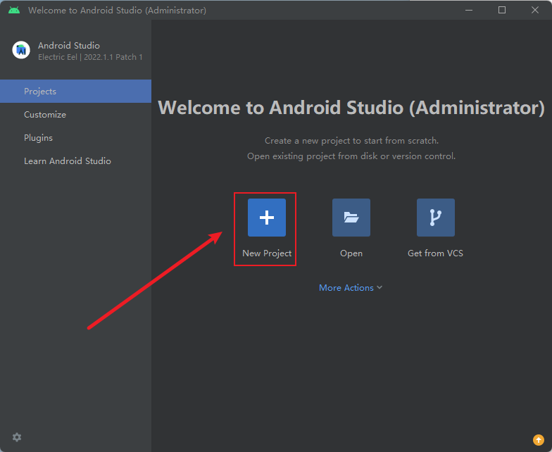552x452 pixels.
Task: Click the New Project plus icon
Action: (x=266, y=217)
